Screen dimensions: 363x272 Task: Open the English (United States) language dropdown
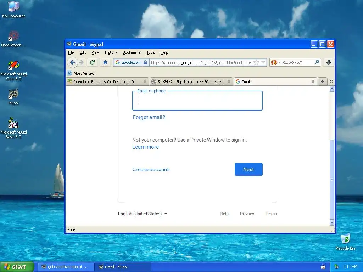click(x=143, y=214)
